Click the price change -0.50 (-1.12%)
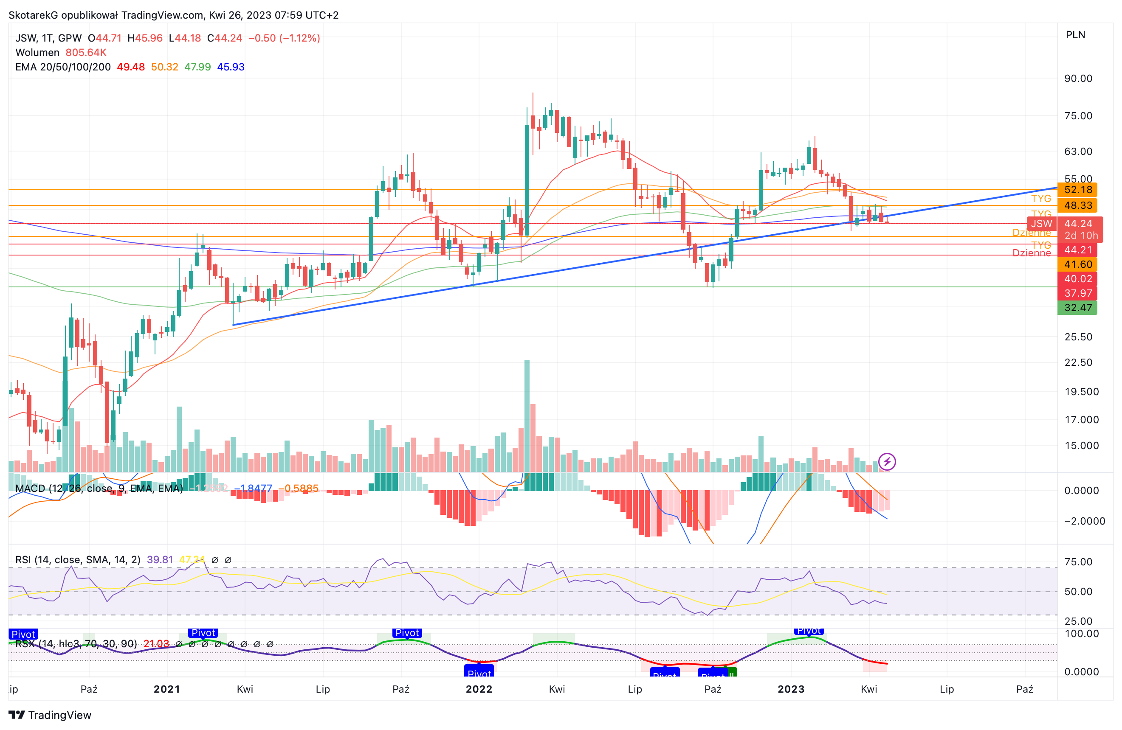 click(284, 38)
